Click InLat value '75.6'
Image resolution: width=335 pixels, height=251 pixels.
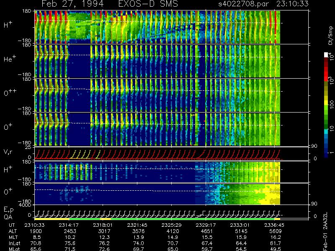tap(70, 243)
